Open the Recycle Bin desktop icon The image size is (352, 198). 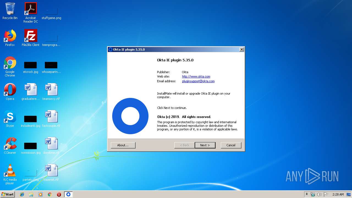click(x=10, y=11)
